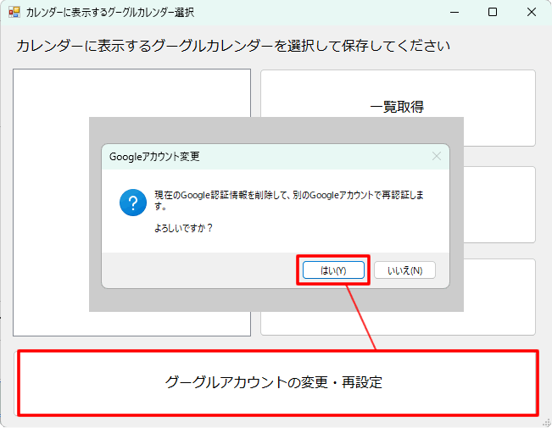The height and width of the screenshot is (428, 552).
Task: Minimize the calendar selection window
Action: coord(452,13)
